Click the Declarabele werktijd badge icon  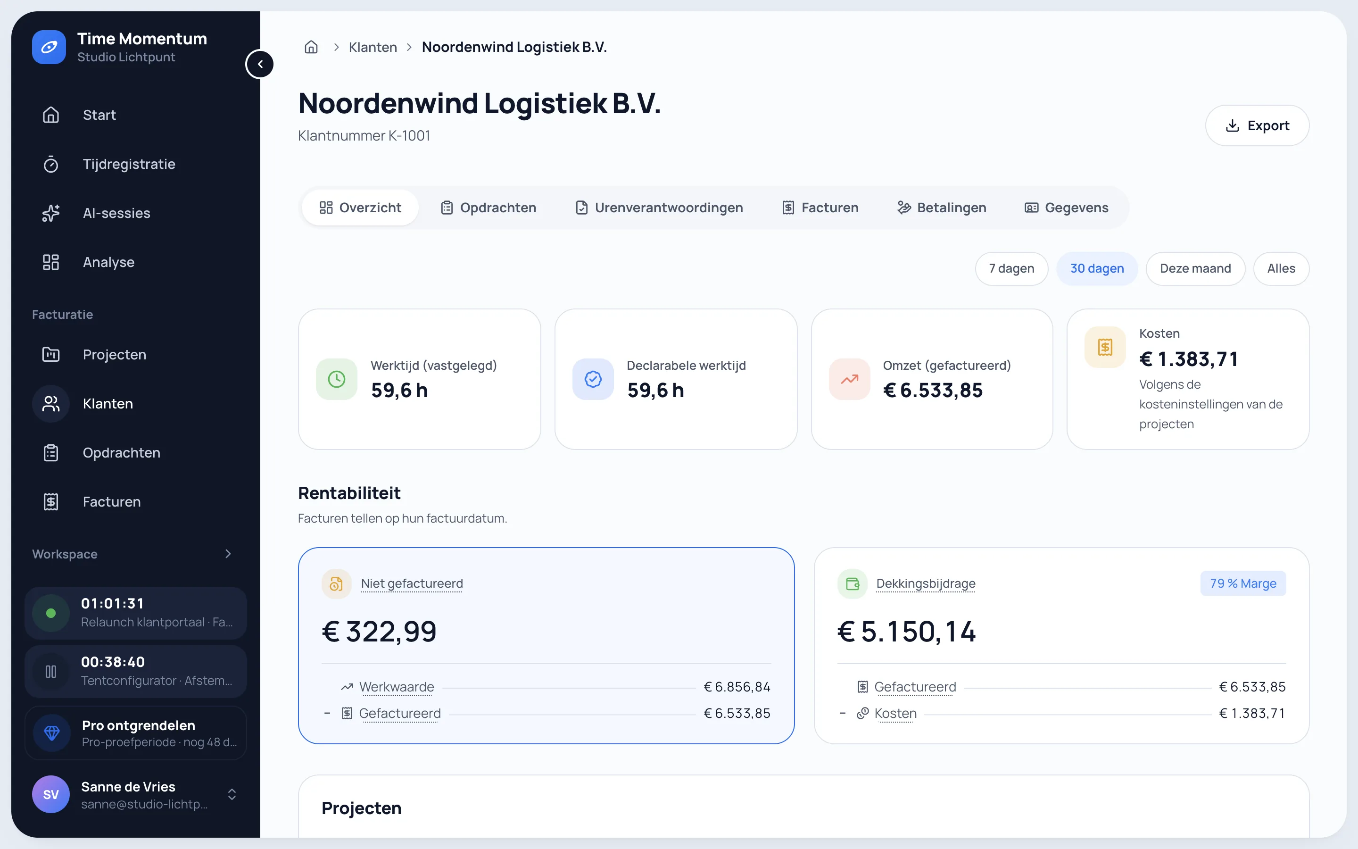click(x=593, y=379)
